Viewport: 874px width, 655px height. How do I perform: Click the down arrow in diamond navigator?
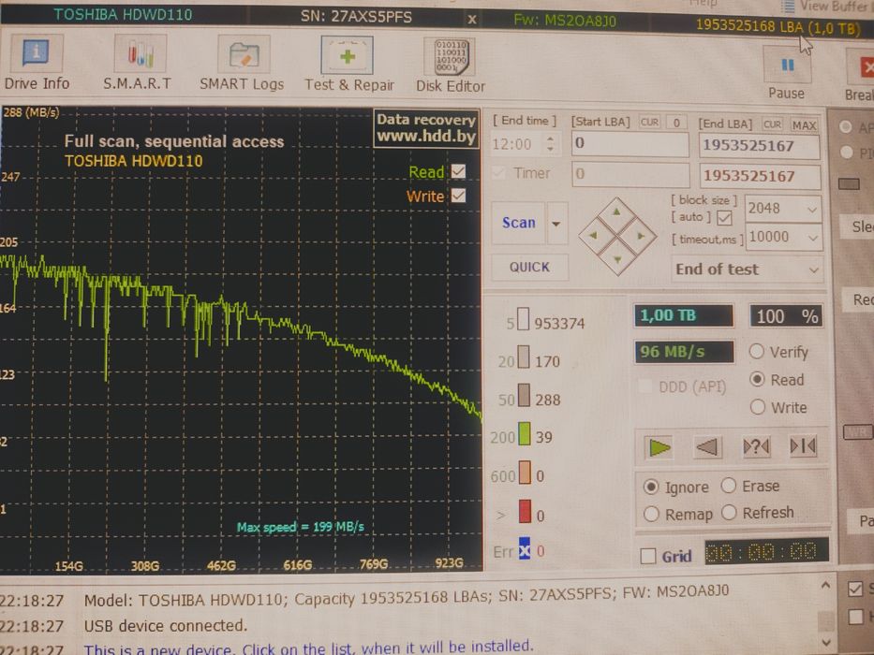click(x=617, y=259)
